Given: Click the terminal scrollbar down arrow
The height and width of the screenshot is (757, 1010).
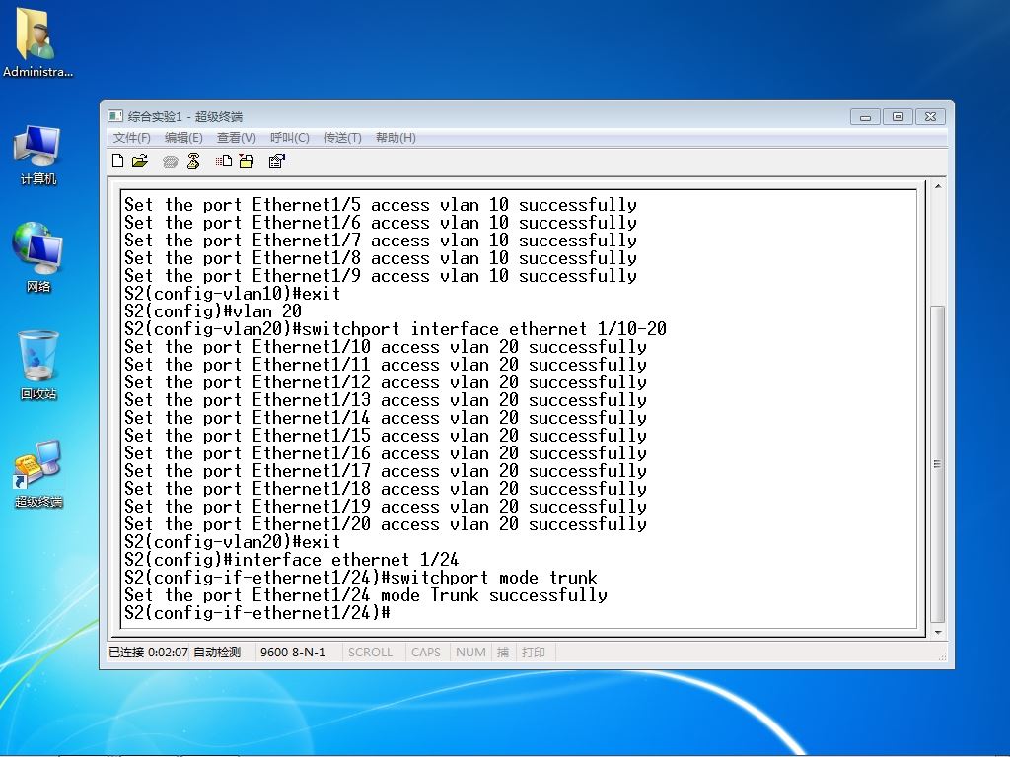Looking at the screenshot, I should pyautogui.click(x=938, y=632).
